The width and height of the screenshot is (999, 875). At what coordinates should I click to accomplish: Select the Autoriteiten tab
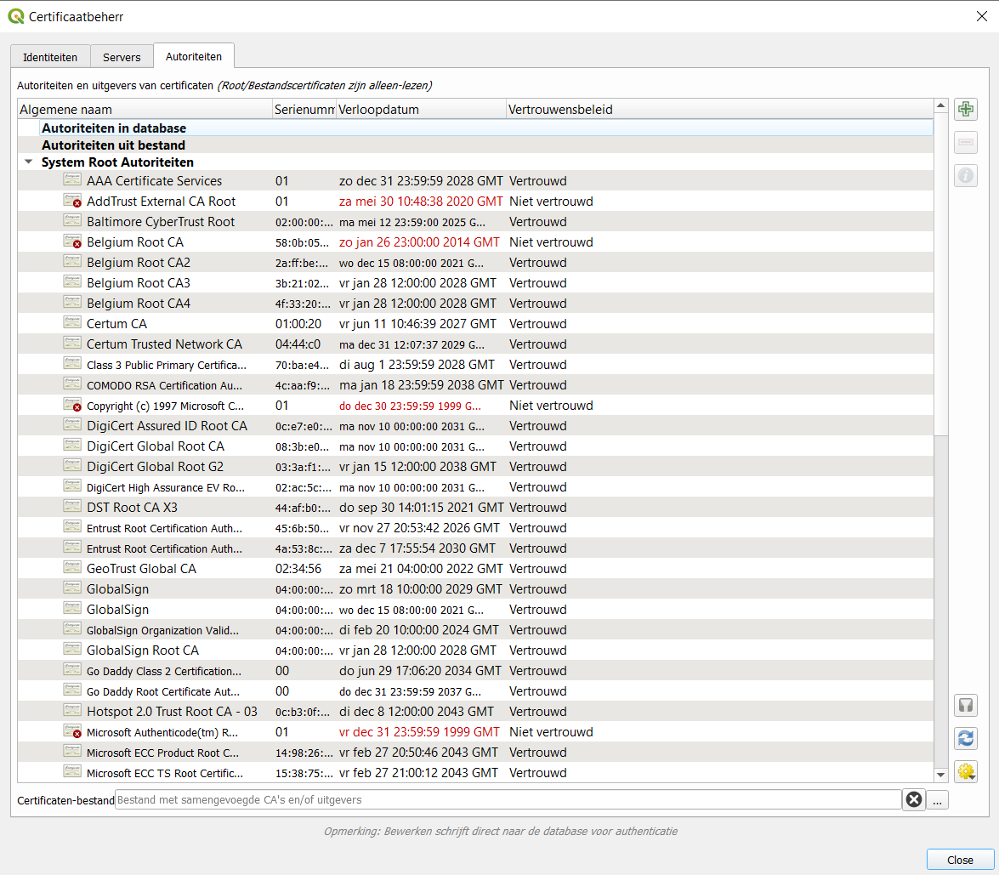coord(194,56)
